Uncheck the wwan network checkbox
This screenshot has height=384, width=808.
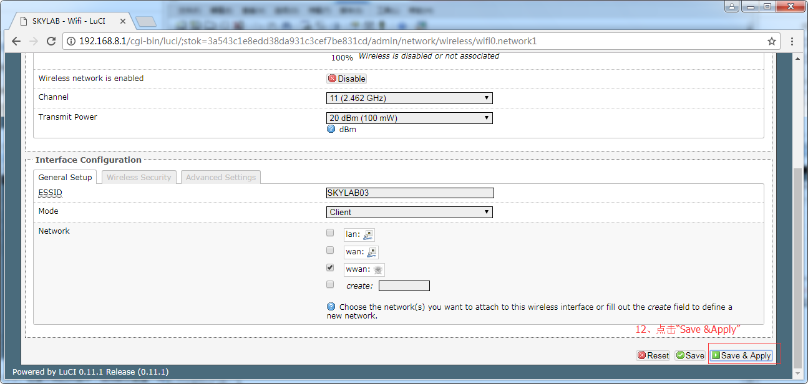click(330, 267)
